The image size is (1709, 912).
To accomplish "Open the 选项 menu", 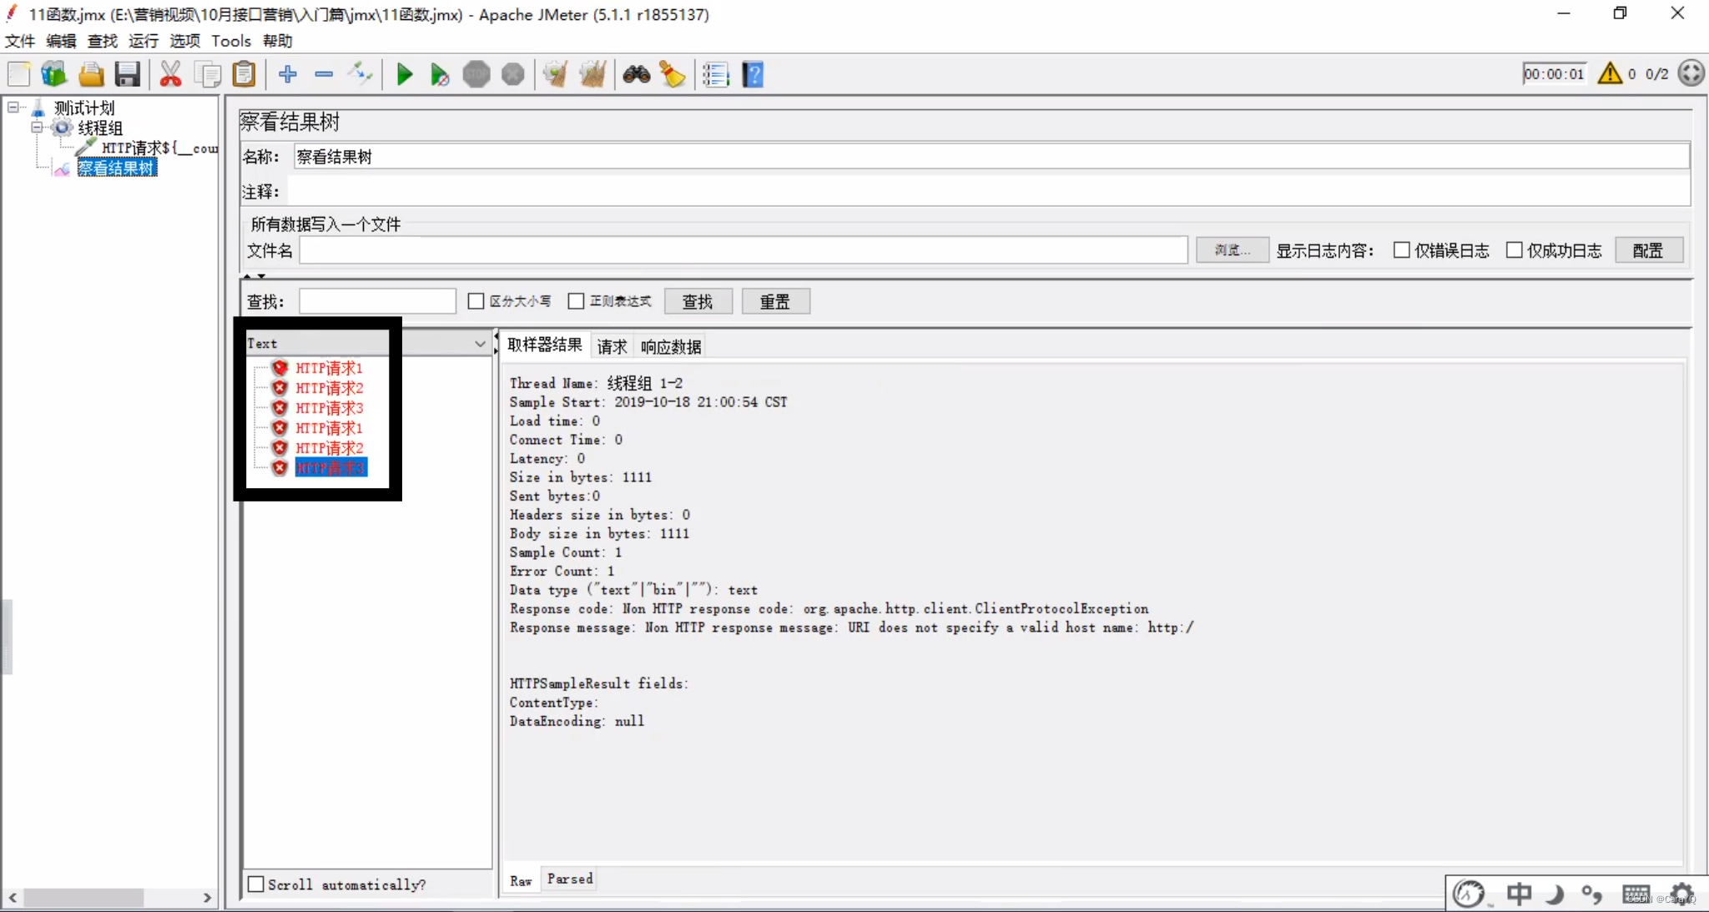I will 185,41.
